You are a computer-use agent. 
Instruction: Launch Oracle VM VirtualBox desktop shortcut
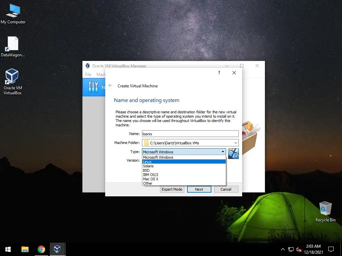[x=12, y=82]
